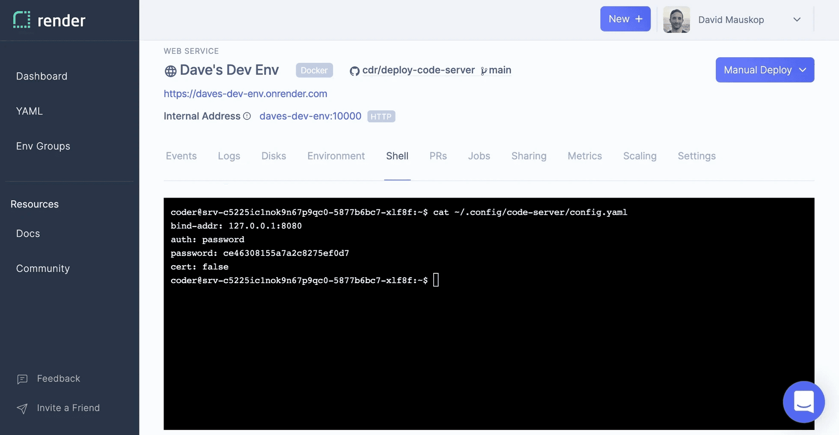Expand the user account dropdown chevron
This screenshot has height=435, width=839.
[797, 19]
